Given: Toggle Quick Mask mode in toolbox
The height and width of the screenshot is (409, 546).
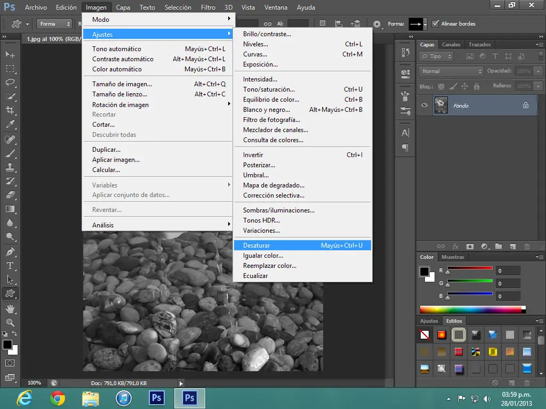Looking at the screenshot, I should click(10, 363).
